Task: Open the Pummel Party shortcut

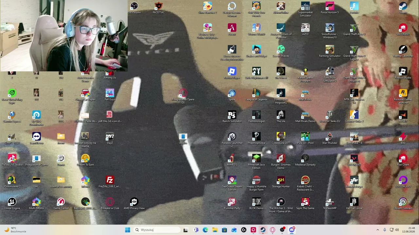Action: pos(232,204)
